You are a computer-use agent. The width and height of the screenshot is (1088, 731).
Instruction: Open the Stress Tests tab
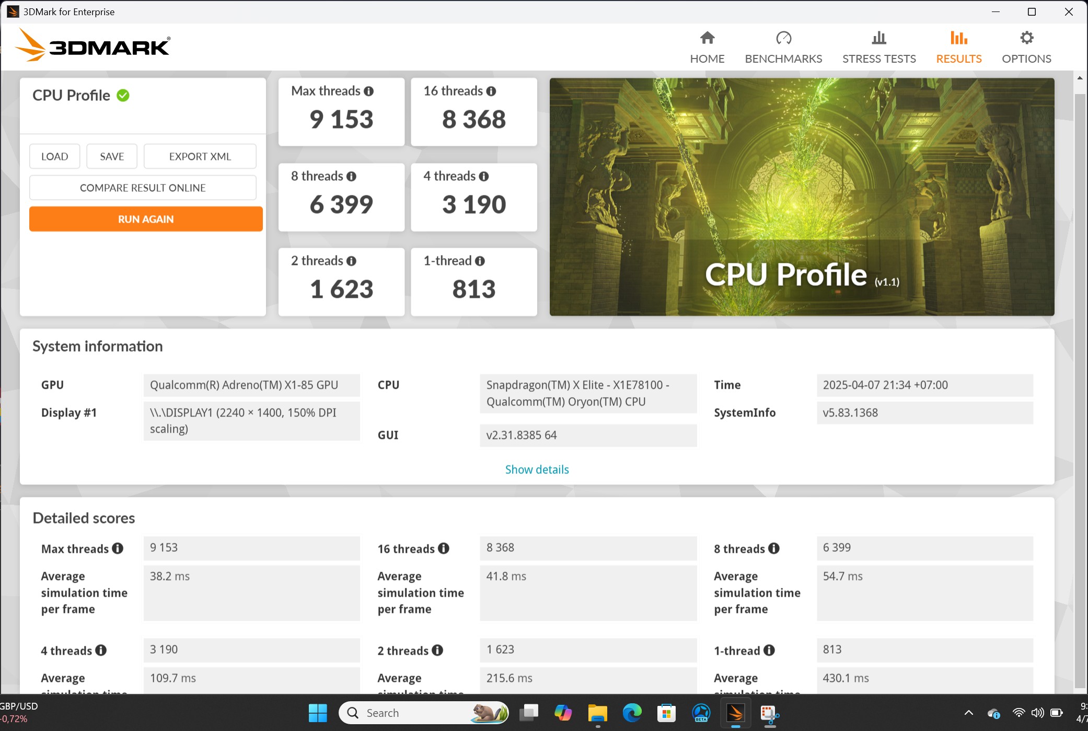point(879,48)
